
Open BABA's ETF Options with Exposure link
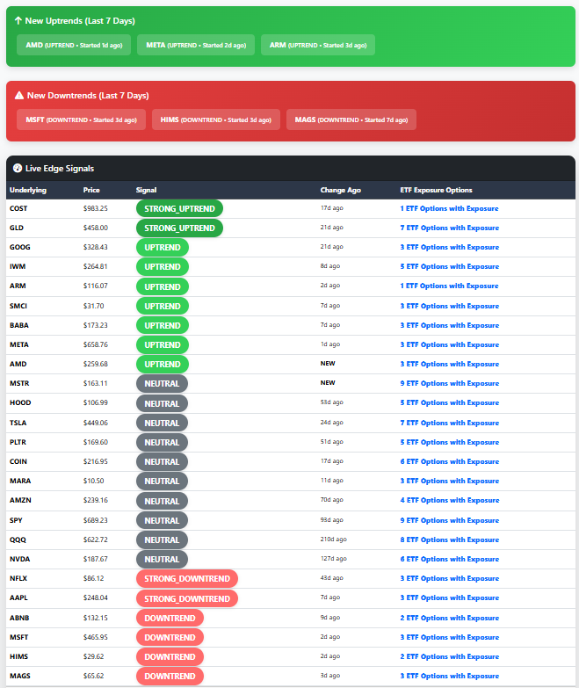(x=450, y=325)
